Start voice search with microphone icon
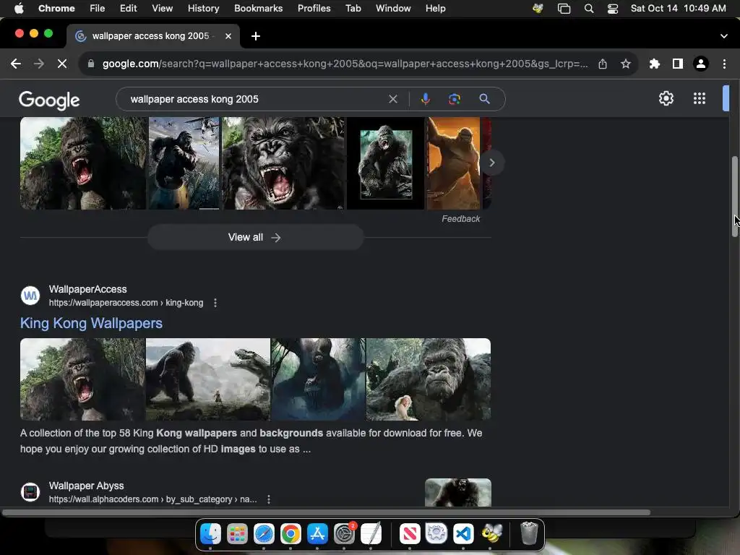The image size is (740, 555). pos(425,99)
